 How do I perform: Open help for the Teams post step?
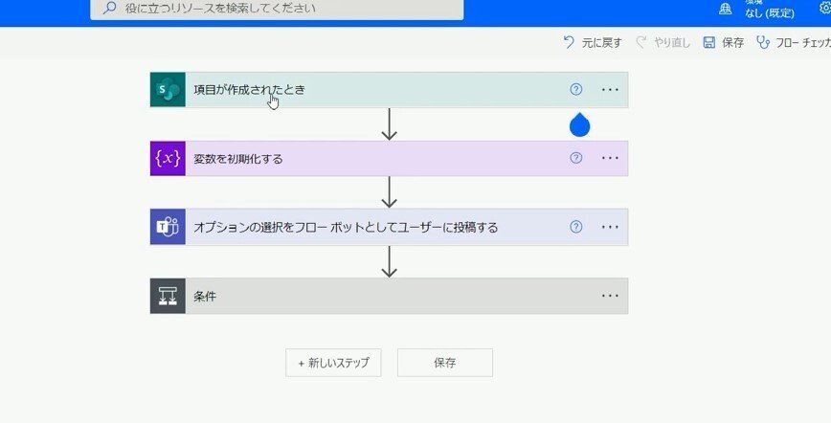click(x=576, y=227)
